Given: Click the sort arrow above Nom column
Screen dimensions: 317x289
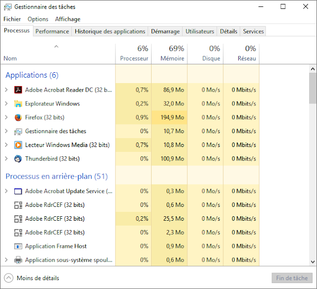Looking at the screenshot, I should tap(56, 47).
